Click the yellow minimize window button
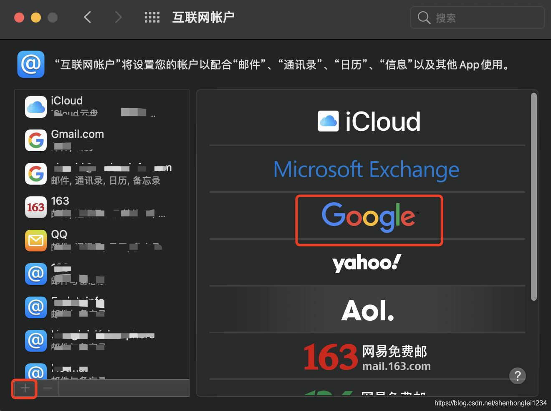Screen dimensions: 551x411 click(x=36, y=18)
